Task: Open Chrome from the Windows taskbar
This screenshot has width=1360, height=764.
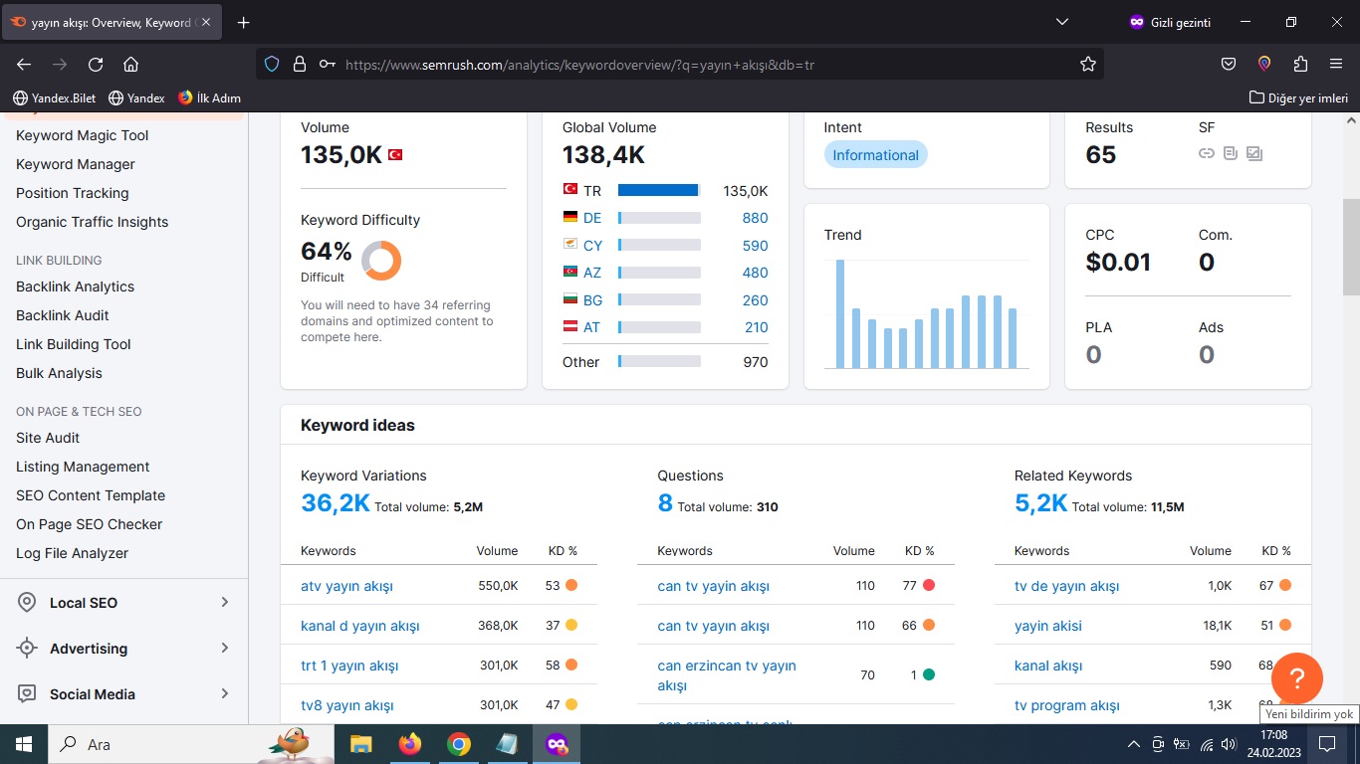Action: (x=458, y=744)
